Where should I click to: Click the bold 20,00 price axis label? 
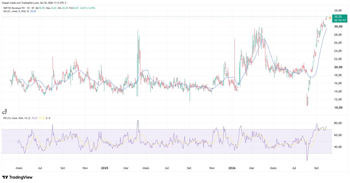(338, 67)
